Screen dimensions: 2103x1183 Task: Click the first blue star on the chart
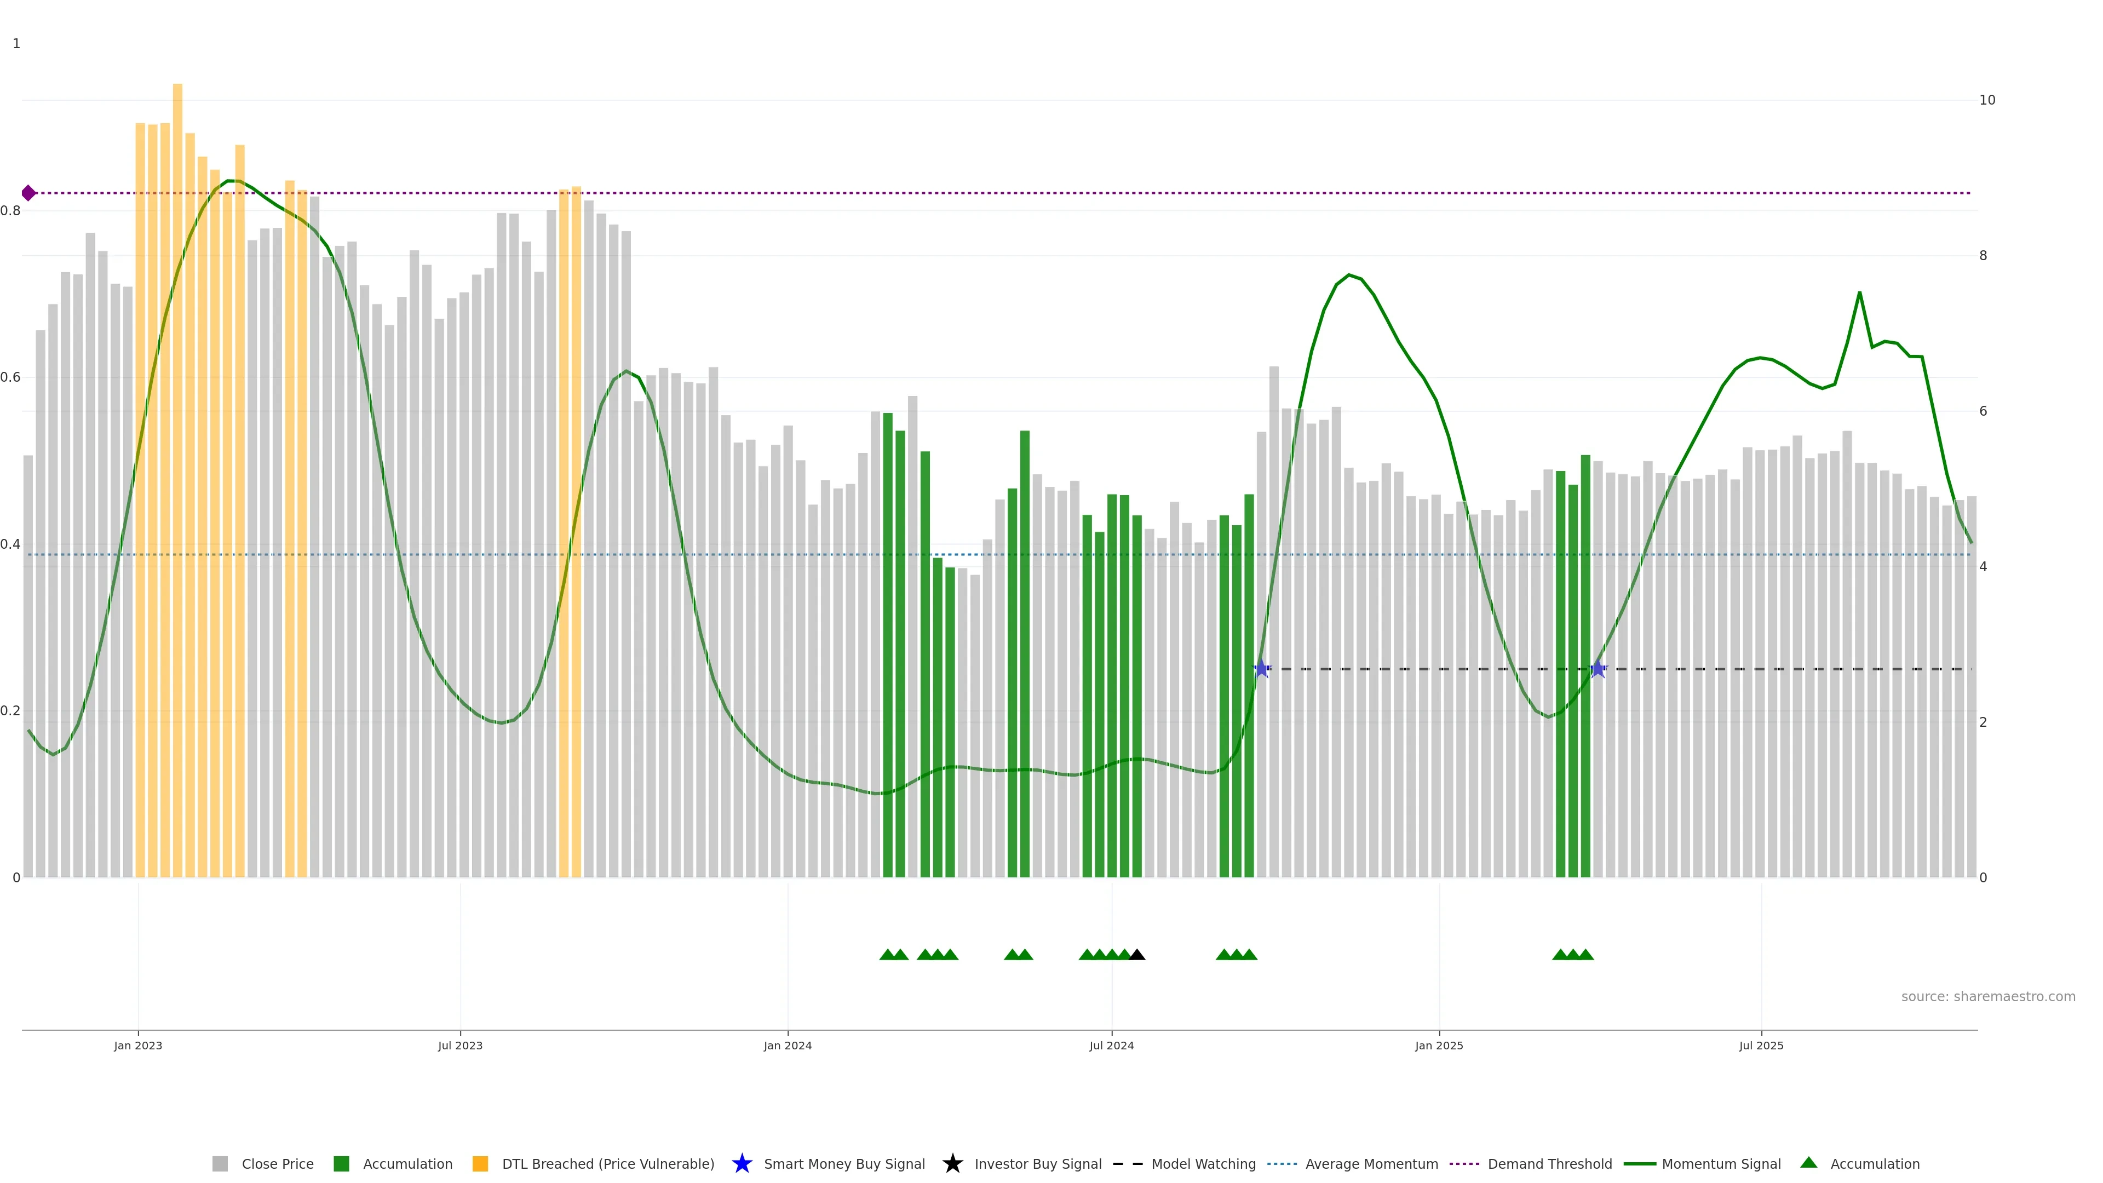1261,669
